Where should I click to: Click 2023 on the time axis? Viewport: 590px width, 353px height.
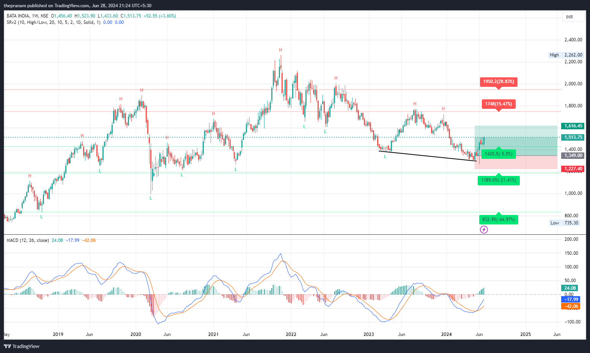tap(369, 334)
